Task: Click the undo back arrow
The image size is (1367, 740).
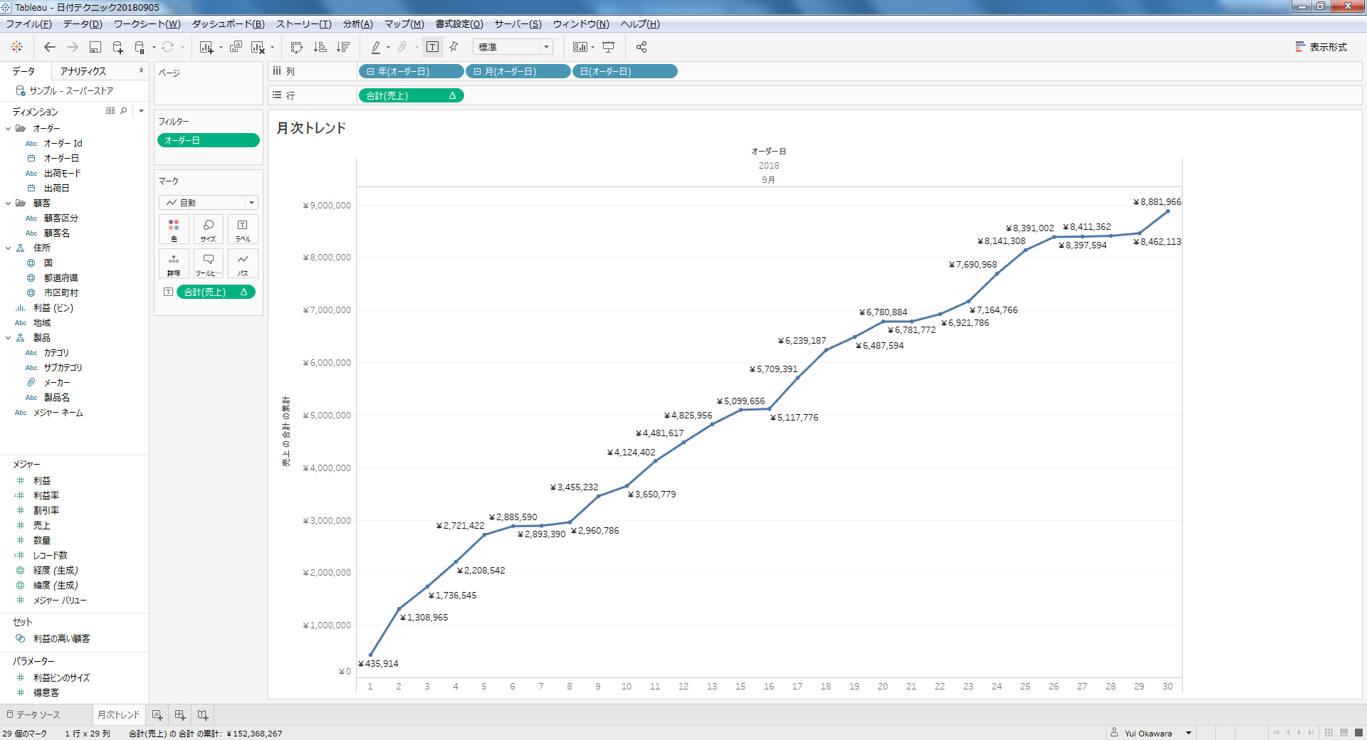Action: pyautogui.click(x=50, y=47)
